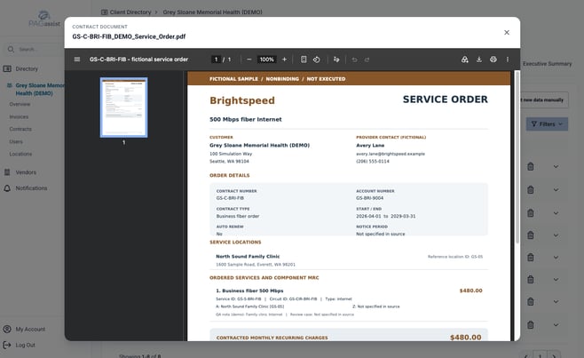
Task: Click the Business fiber 500 Mbps service line
Action: (x=249, y=290)
